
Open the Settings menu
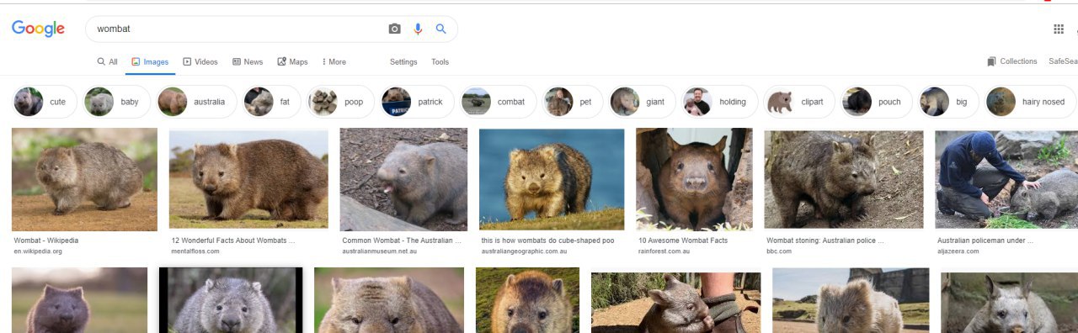click(403, 62)
